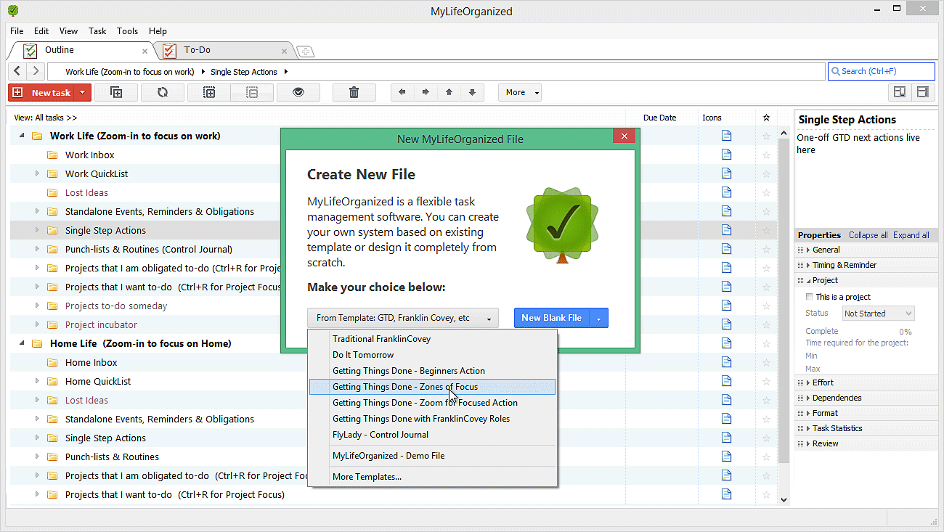Open the File menu

(x=17, y=31)
